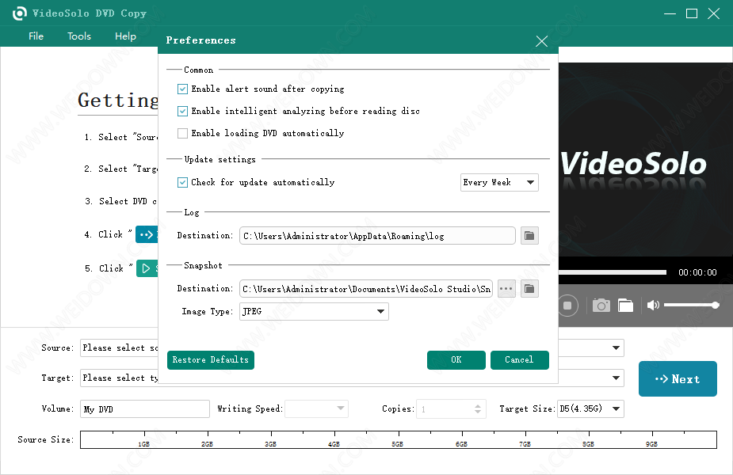This screenshot has width=733, height=475.
Task: Adjust the player volume slider
Action: click(691, 305)
